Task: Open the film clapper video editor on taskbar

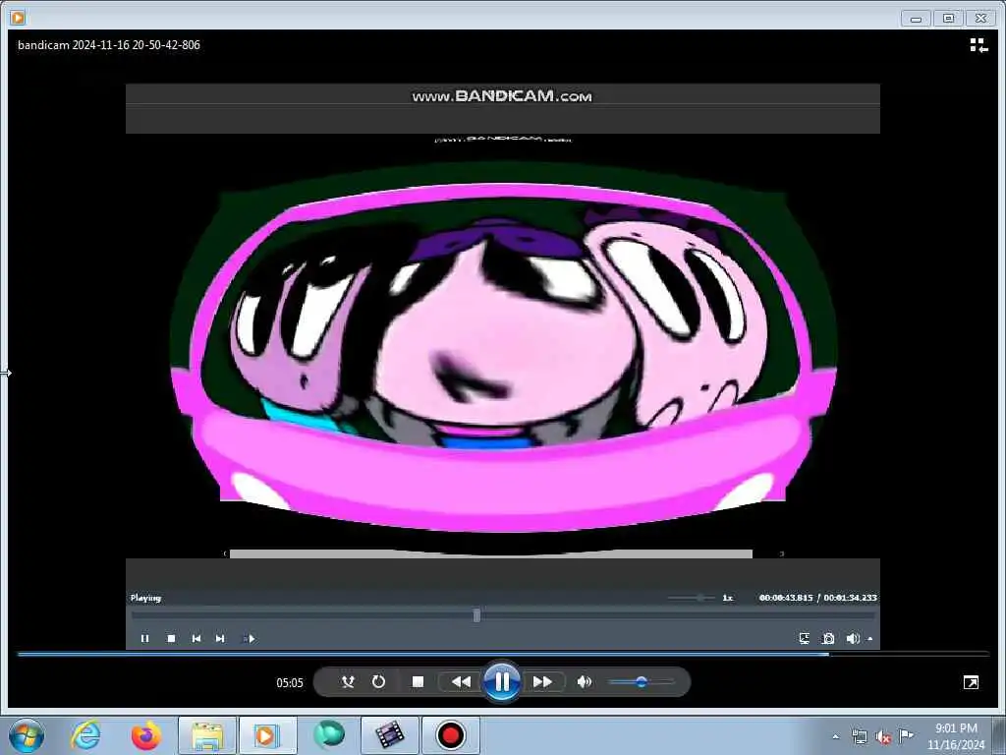Action: tap(389, 735)
